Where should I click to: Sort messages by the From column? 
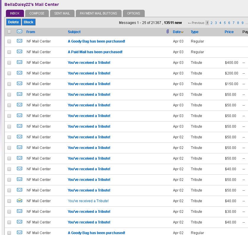pyautogui.click(x=31, y=32)
